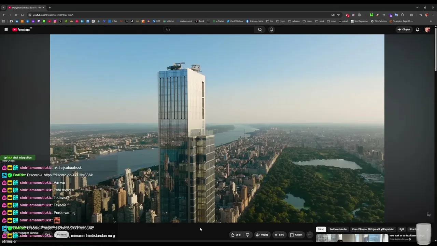Start voice search with the microphone icon
The height and width of the screenshot is (246, 437).
click(x=271, y=29)
